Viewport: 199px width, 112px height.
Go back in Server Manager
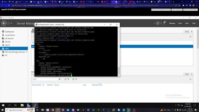[4, 23]
